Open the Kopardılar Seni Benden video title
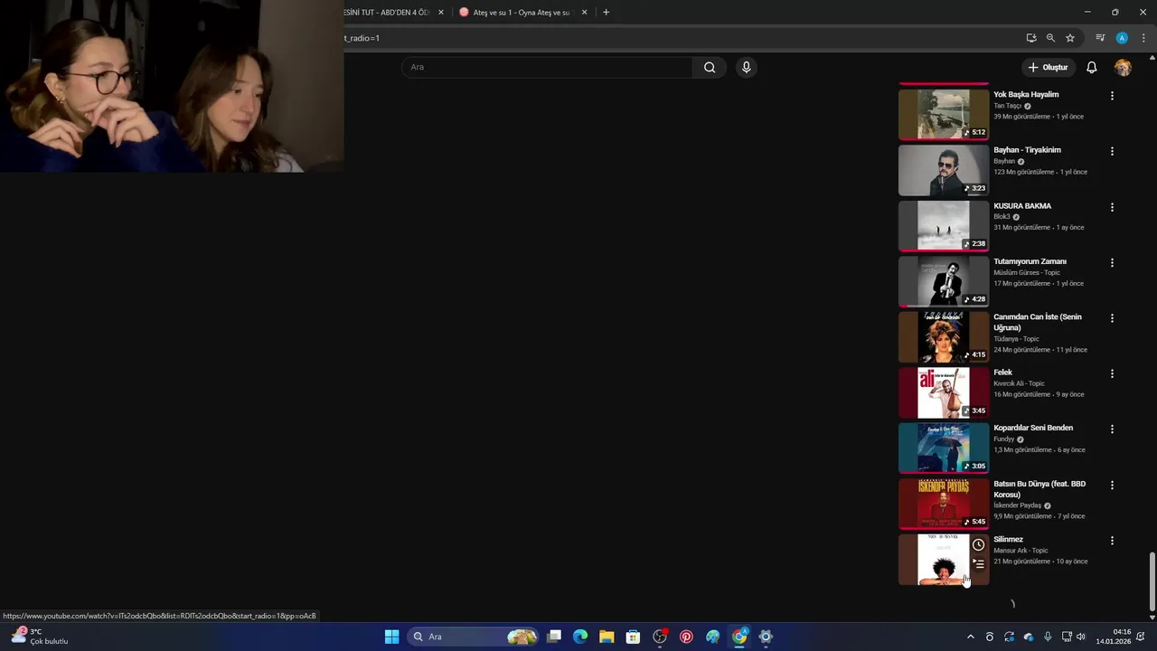 tap(1033, 428)
